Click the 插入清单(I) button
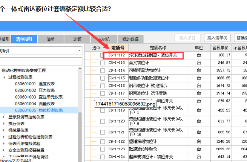This screenshot has height=162, width=247. tap(217, 38)
